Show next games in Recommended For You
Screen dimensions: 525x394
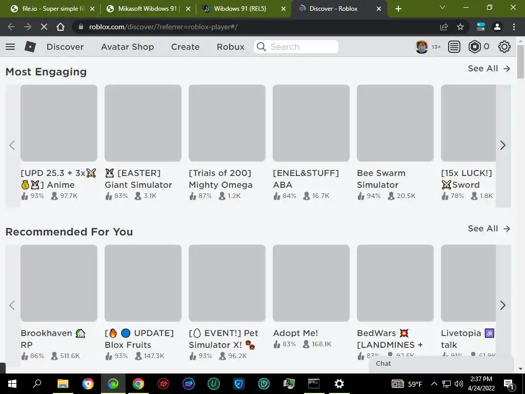pos(503,305)
